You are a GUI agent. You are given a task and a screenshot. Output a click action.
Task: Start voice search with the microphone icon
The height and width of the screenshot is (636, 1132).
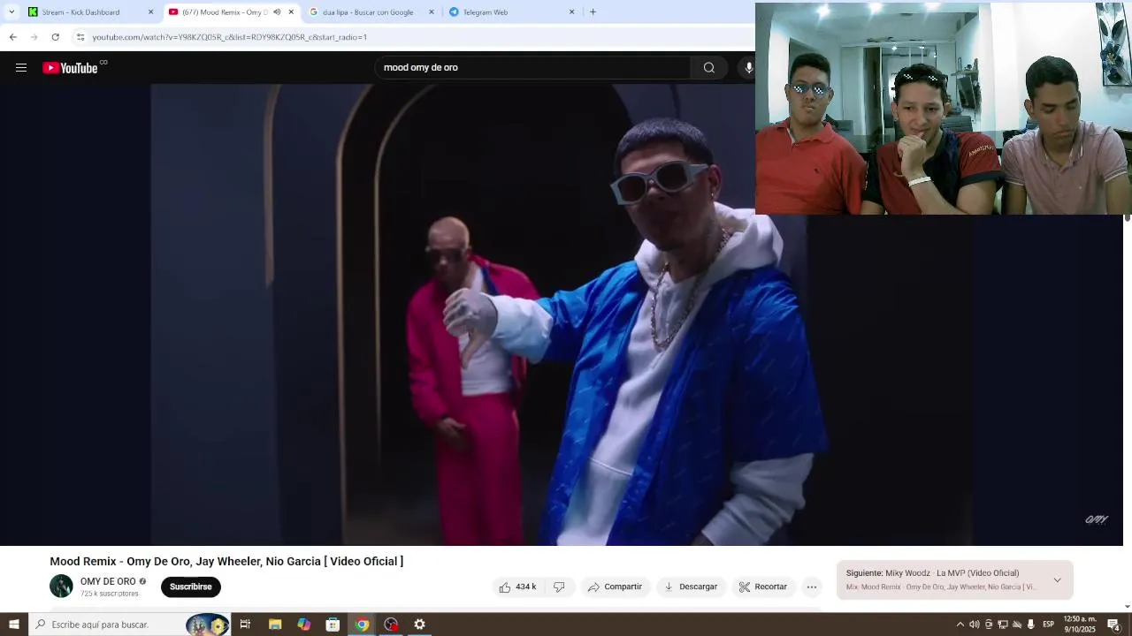click(749, 68)
